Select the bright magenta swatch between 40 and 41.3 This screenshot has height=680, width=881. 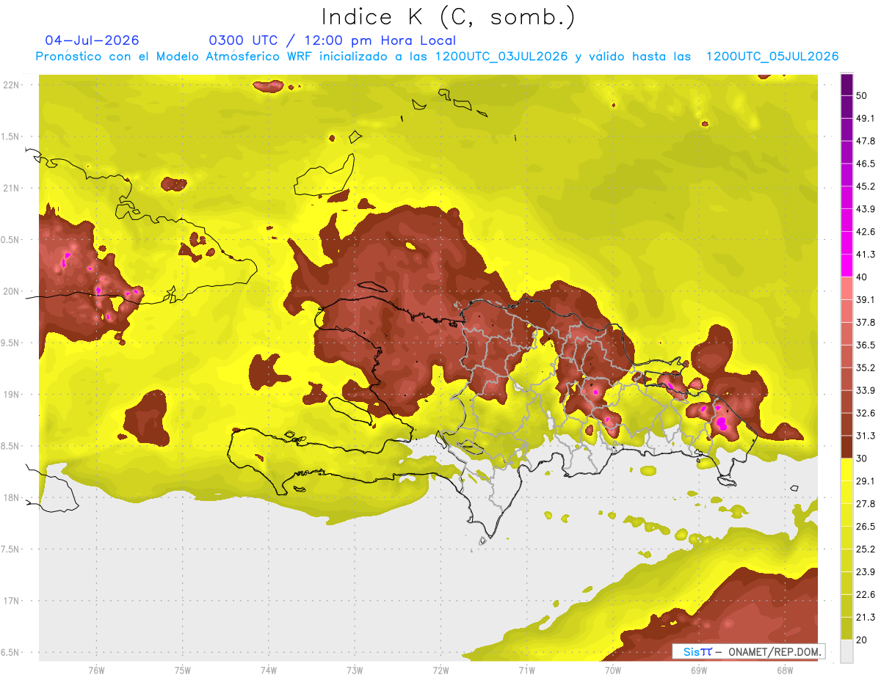(846, 265)
